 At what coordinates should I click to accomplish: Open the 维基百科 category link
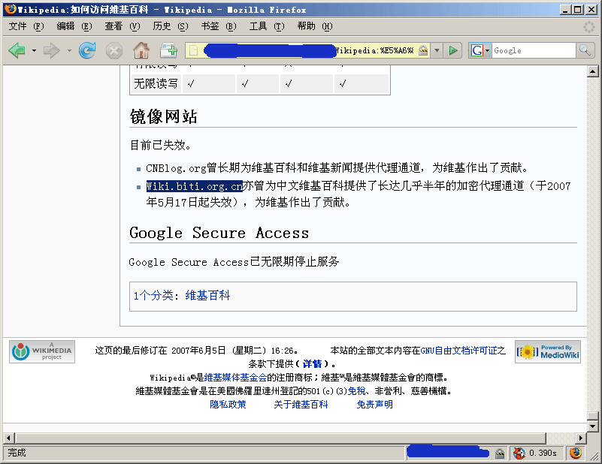pos(207,296)
